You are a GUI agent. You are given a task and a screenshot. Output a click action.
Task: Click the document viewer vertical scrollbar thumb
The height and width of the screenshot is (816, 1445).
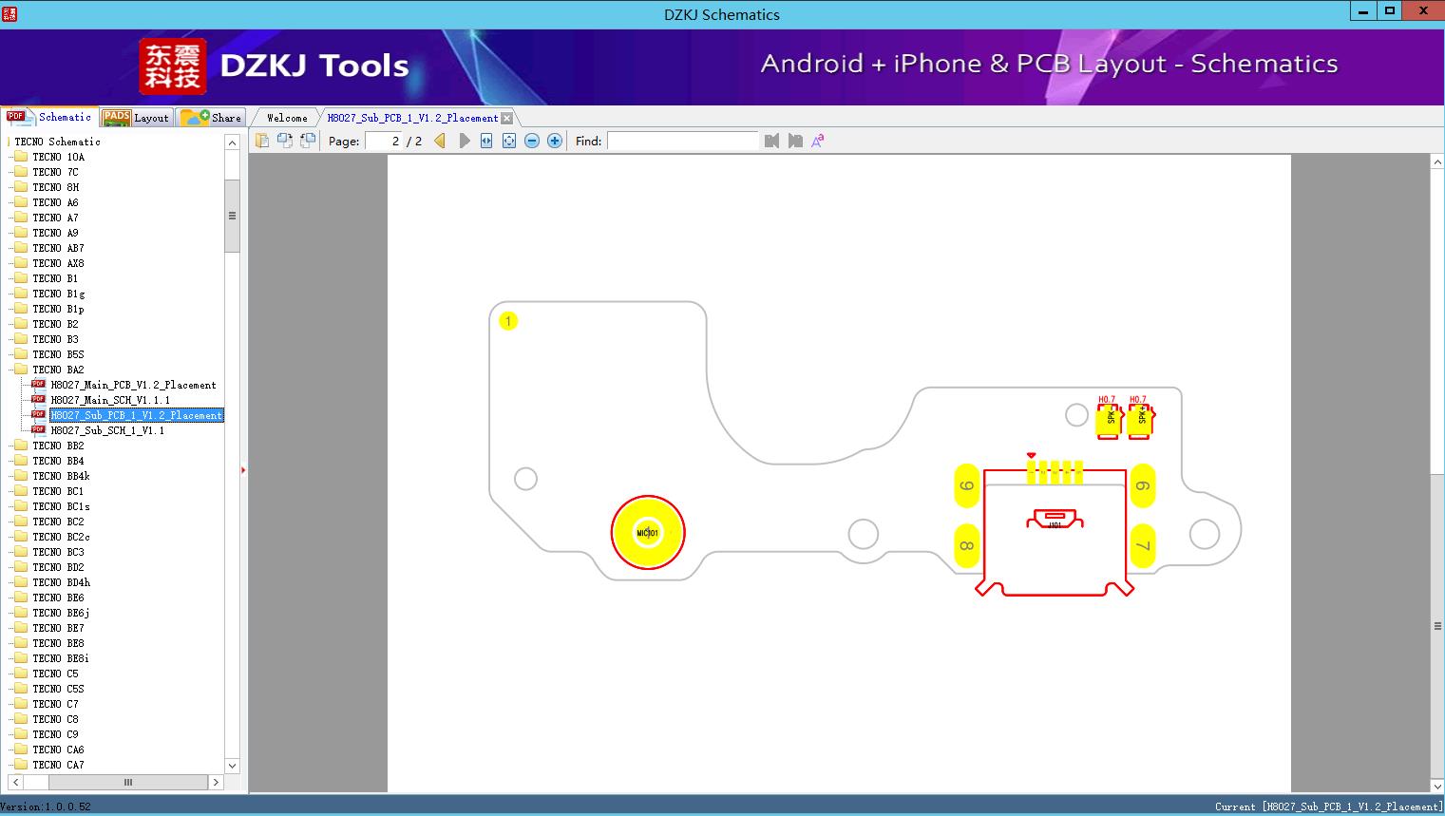(x=1437, y=626)
